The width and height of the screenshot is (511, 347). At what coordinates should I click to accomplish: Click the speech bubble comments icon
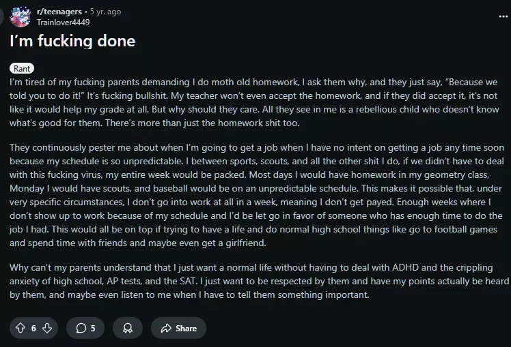(81, 328)
